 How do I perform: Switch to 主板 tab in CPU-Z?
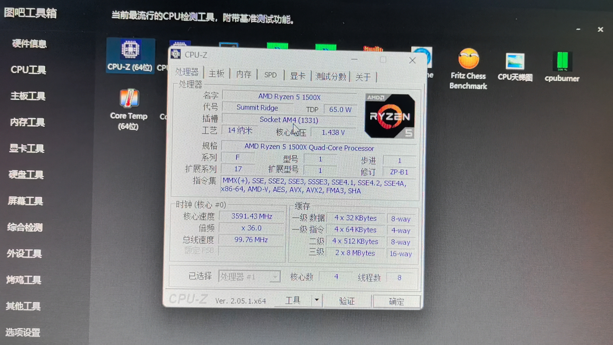click(x=216, y=73)
